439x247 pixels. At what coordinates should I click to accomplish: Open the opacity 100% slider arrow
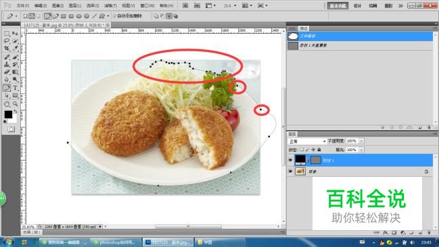361,141
